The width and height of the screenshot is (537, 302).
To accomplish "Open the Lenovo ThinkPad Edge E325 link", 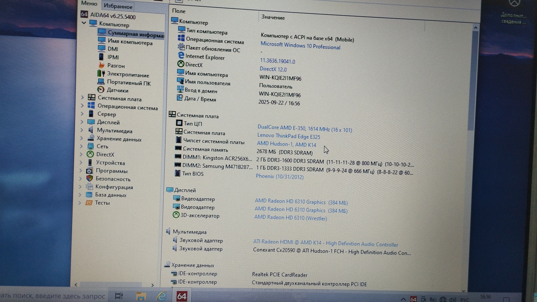I will click(289, 136).
